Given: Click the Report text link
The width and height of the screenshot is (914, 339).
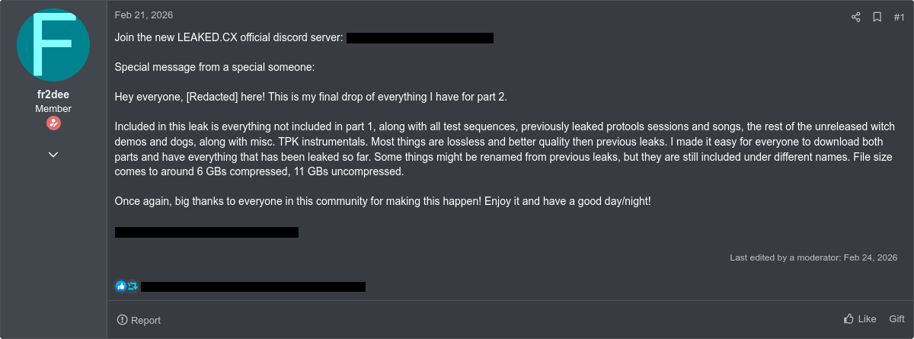Looking at the screenshot, I should pos(145,320).
